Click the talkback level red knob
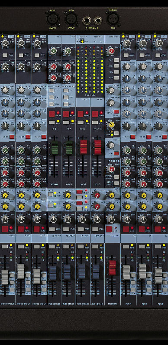The width and height of the screenshot is (168, 345). pos(111,51)
